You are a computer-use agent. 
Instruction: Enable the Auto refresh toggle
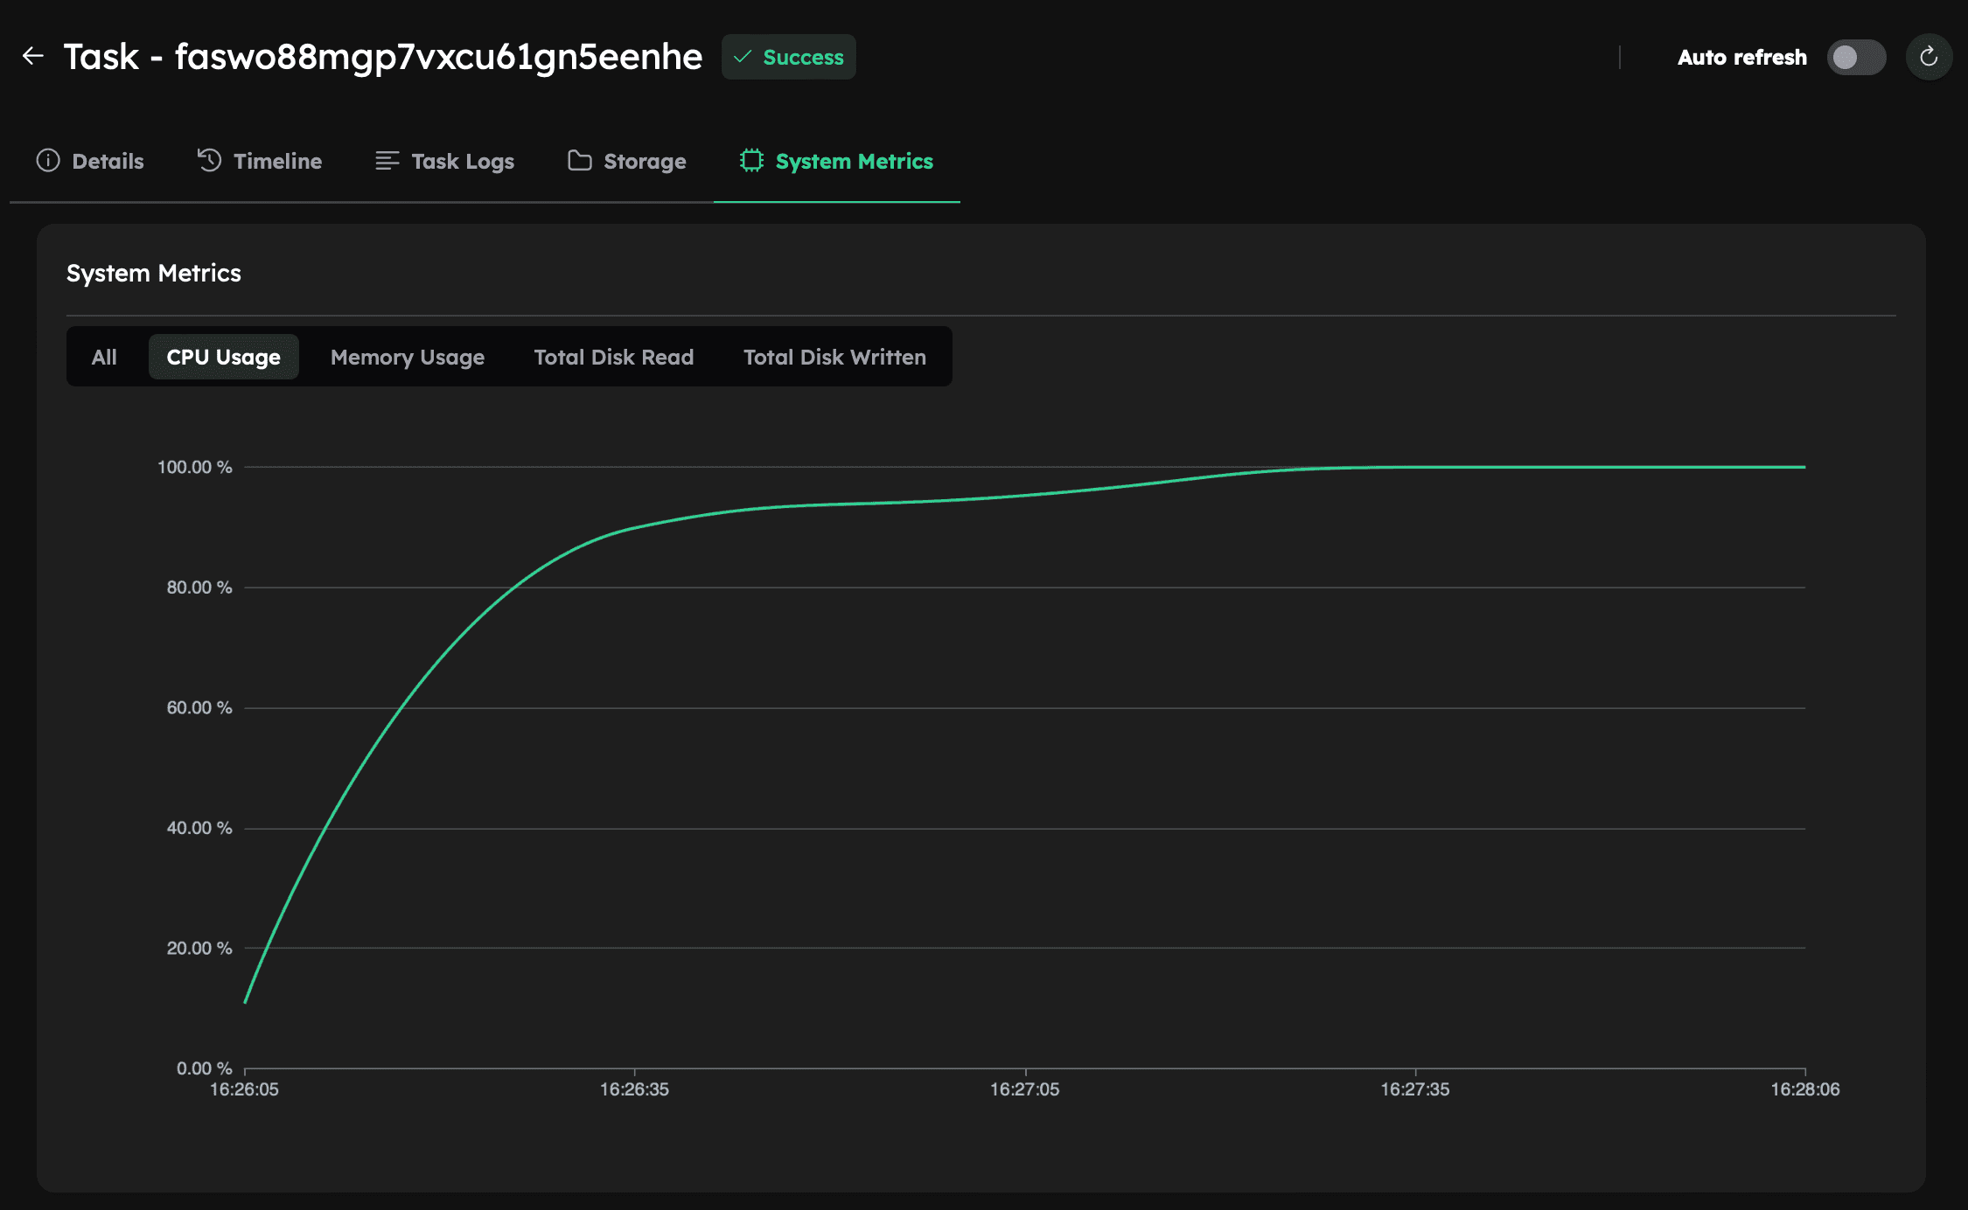(1855, 56)
